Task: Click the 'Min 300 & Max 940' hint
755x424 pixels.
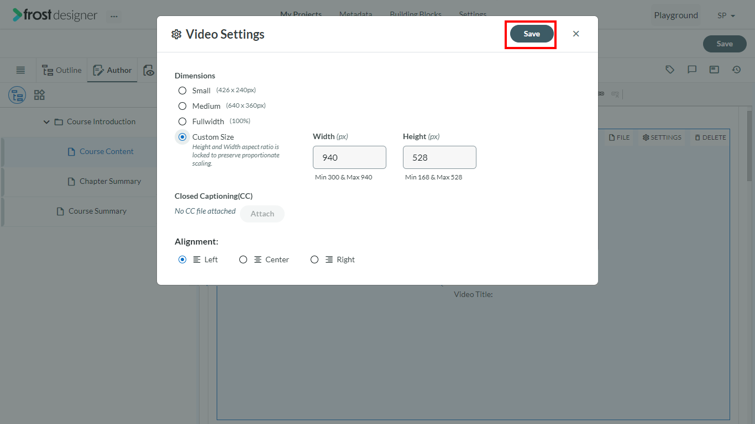Action: [x=344, y=177]
